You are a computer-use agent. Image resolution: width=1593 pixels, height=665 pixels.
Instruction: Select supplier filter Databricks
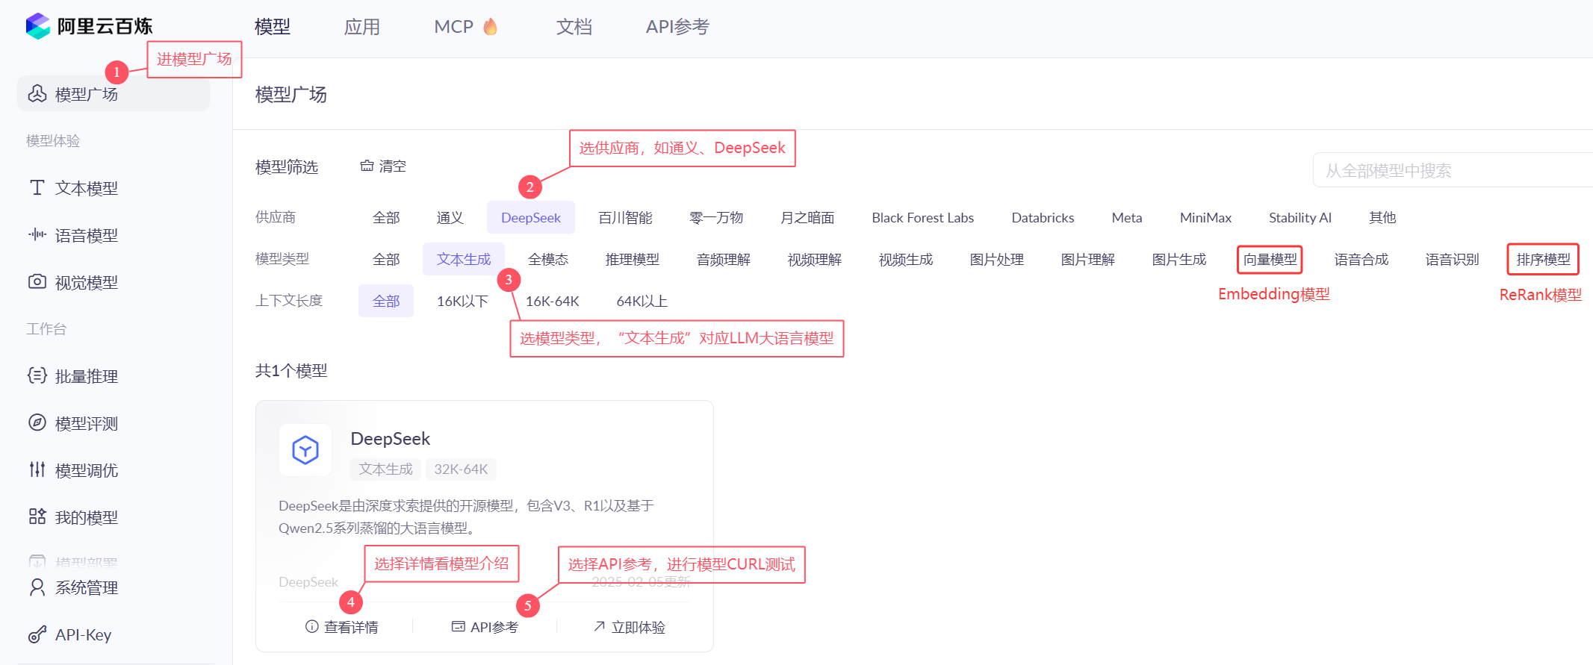click(x=1043, y=217)
